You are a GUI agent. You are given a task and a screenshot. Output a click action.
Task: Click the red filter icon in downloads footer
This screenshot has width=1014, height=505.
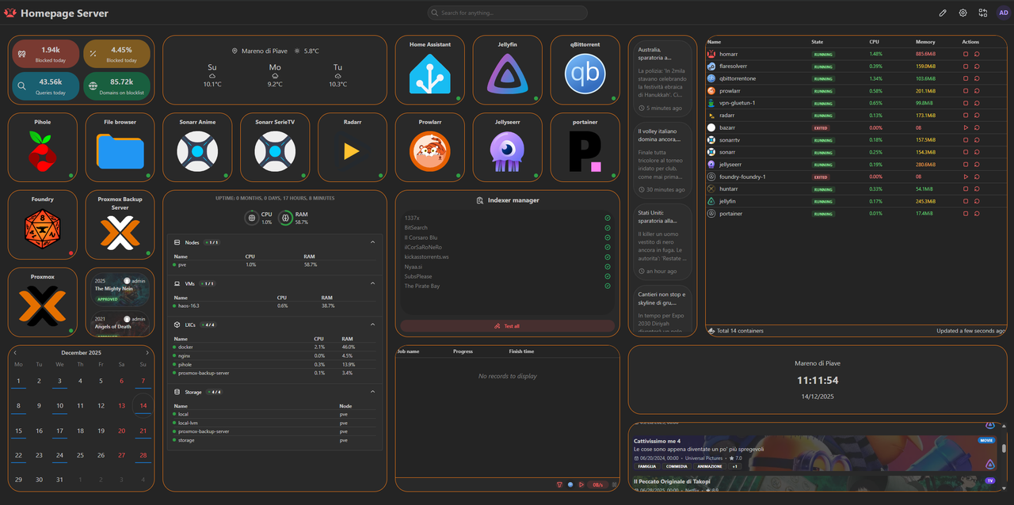(x=559, y=484)
